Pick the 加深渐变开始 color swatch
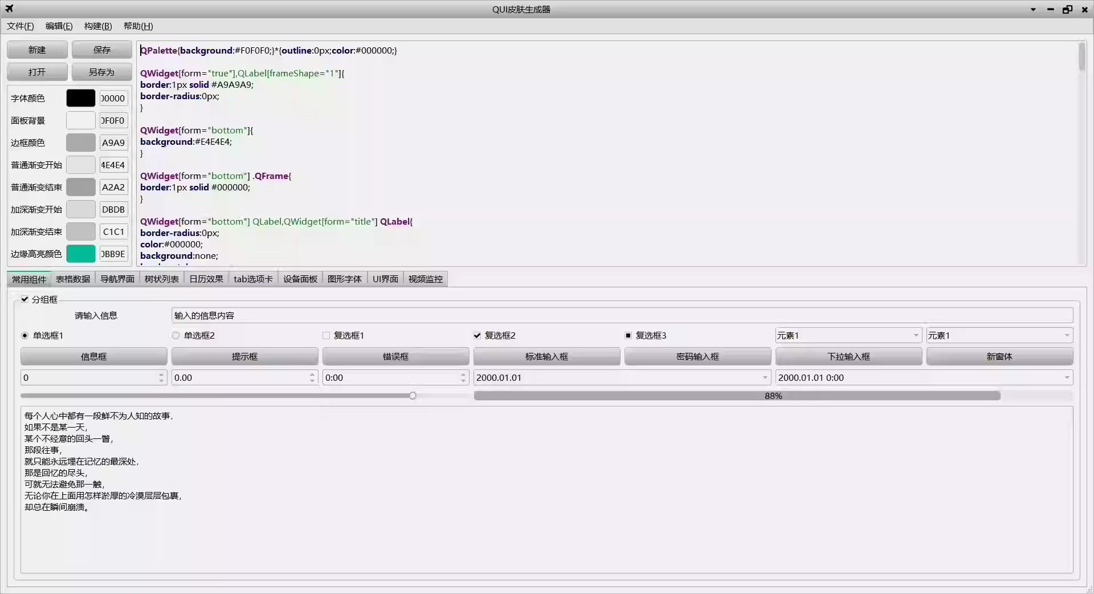 (81, 209)
